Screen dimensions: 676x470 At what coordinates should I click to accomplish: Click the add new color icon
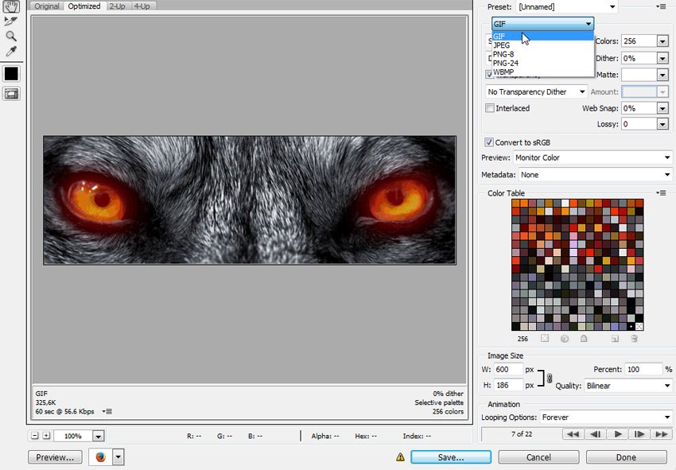pyautogui.click(x=615, y=339)
